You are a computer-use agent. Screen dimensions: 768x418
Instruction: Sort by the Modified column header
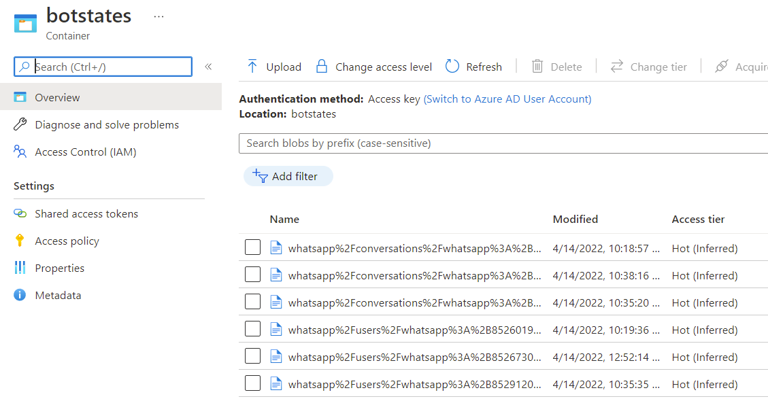(575, 220)
